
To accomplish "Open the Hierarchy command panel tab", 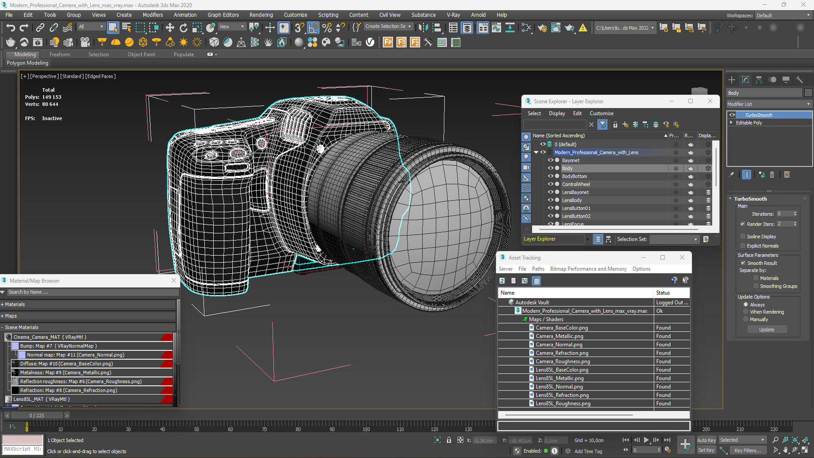I will pyautogui.click(x=759, y=80).
